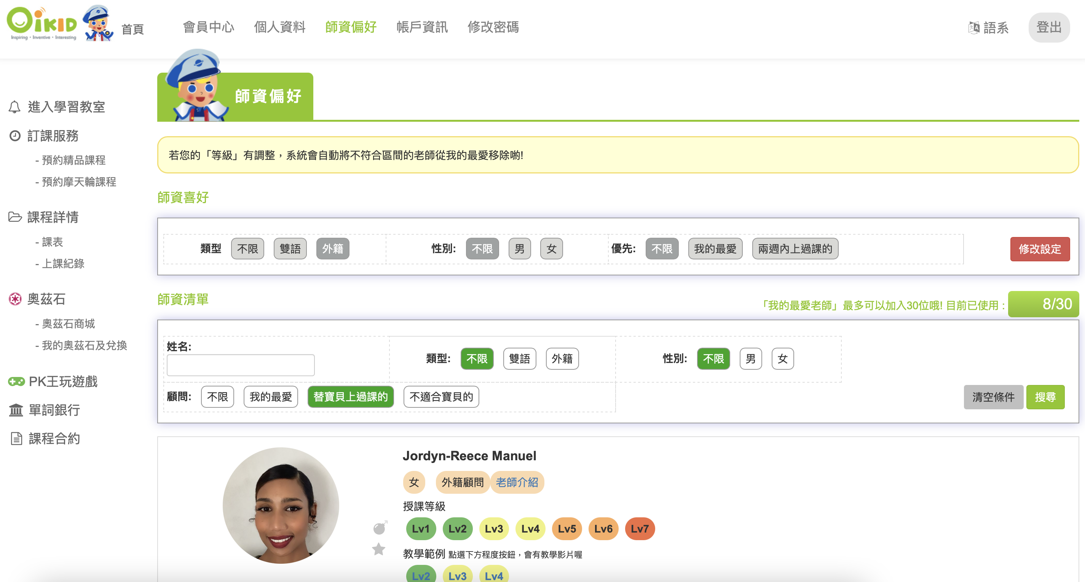
Task: Select 女 gender in teacher list filter
Action: pos(782,359)
